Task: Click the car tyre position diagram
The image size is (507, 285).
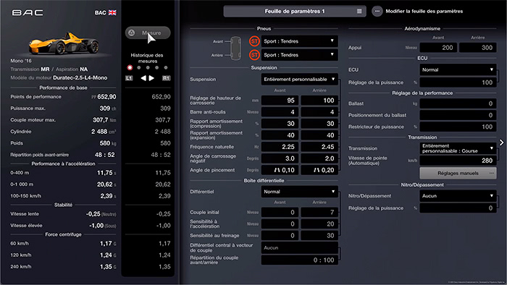Action: click(235, 48)
